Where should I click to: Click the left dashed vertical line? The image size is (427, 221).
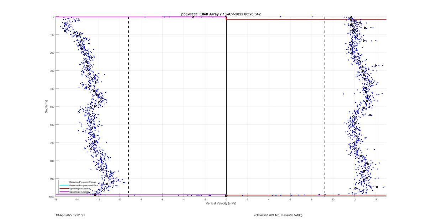[x=128, y=107]
